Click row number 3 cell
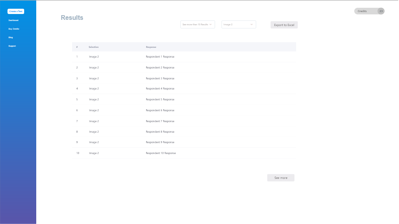Viewport: 399px width, 224px height. [x=77, y=79]
